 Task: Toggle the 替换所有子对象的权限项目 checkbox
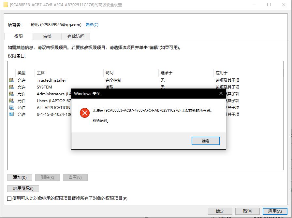(9, 198)
